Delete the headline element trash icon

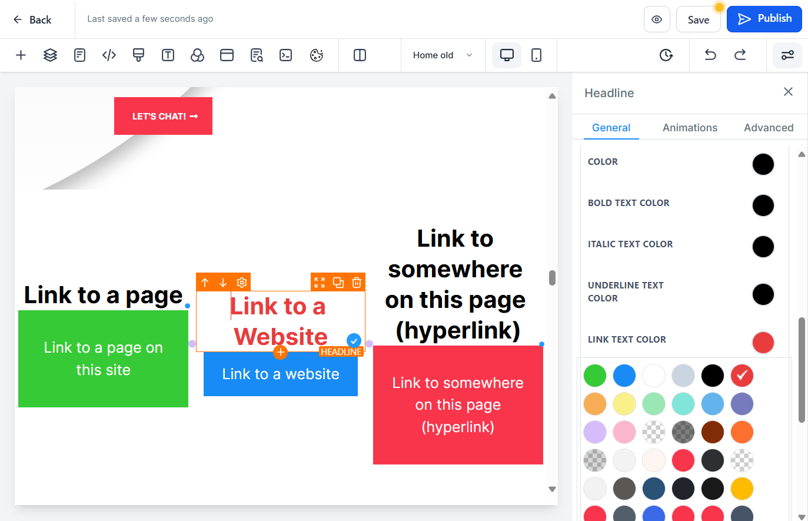(x=357, y=283)
